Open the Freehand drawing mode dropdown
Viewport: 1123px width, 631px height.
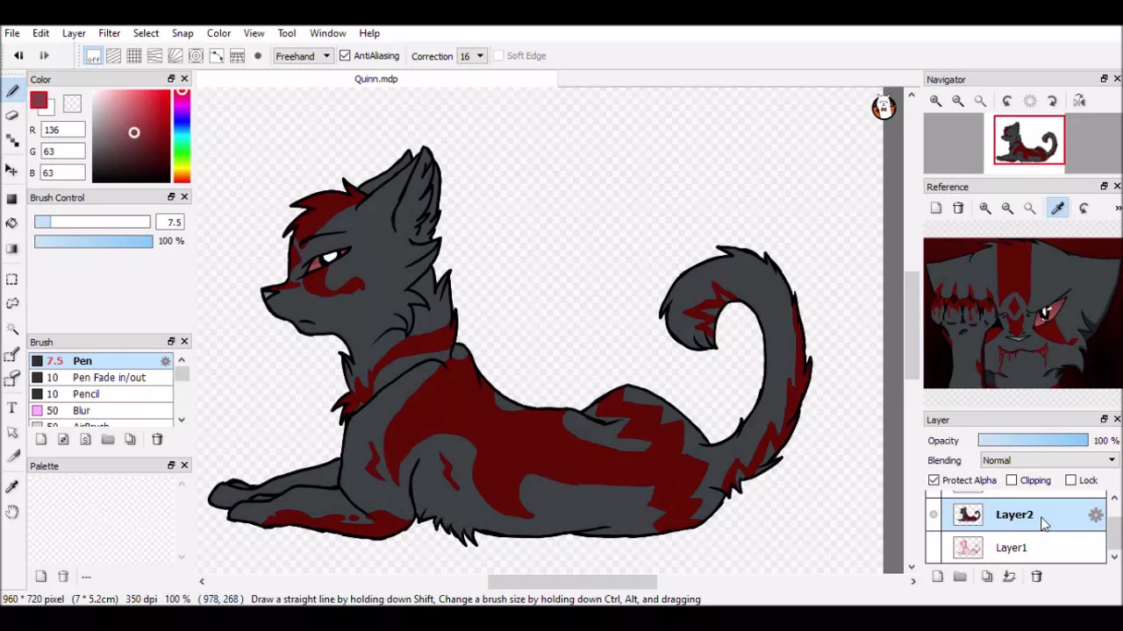(x=302, y=56)
